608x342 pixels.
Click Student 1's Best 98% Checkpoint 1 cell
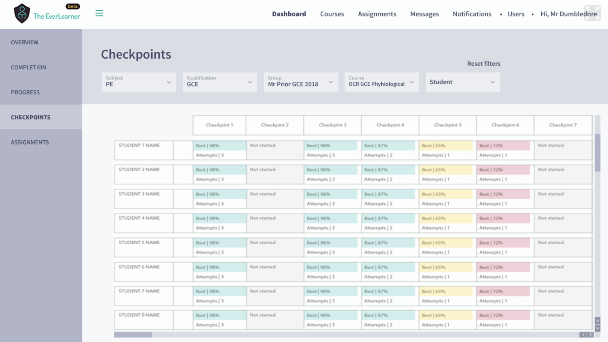point(219,146)
